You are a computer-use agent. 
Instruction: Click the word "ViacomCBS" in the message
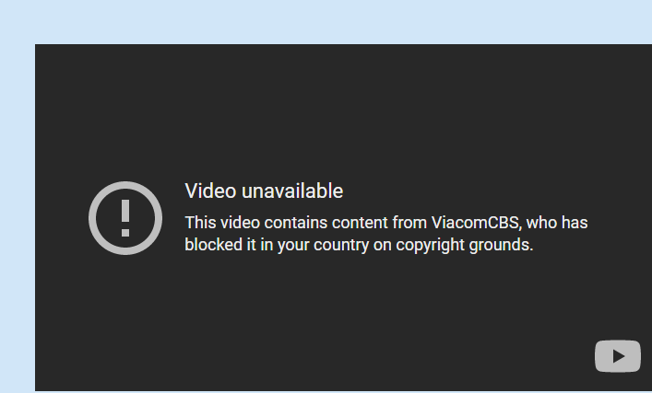[476, 223]
